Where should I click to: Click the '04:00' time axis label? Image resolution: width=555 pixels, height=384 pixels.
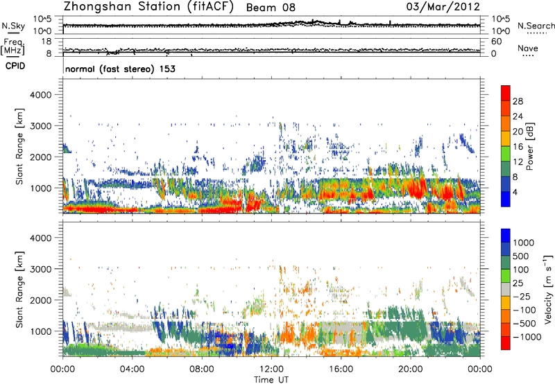click(132, 369)
